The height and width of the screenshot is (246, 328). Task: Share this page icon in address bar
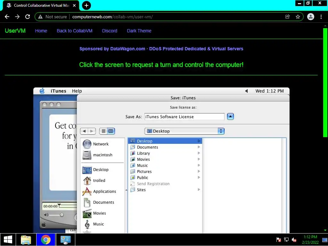pyautogui.click(x=288, y=17)
